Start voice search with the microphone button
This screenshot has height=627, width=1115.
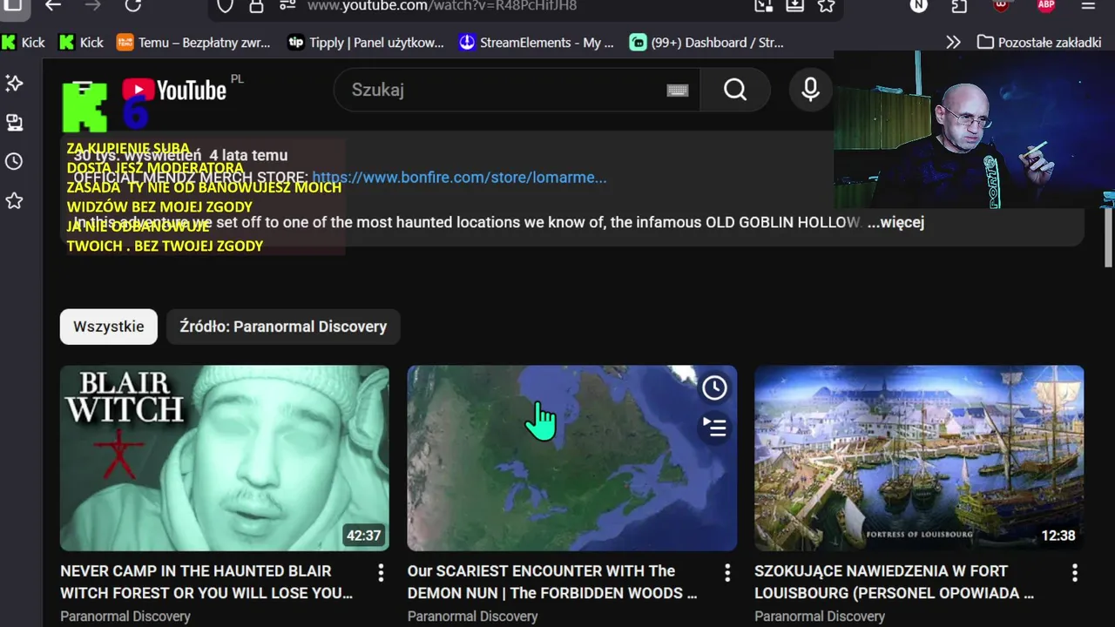tap(810, 90)
